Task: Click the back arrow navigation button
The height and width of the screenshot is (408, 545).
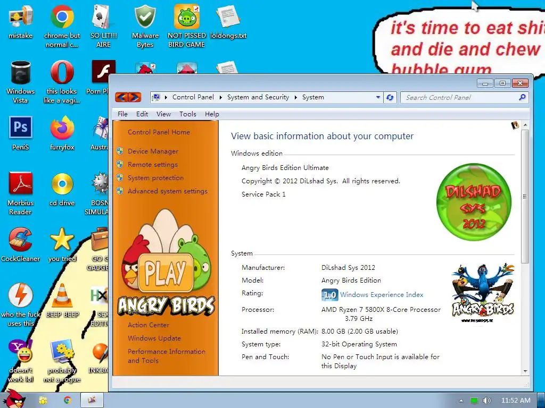Action: pos(122,97)
